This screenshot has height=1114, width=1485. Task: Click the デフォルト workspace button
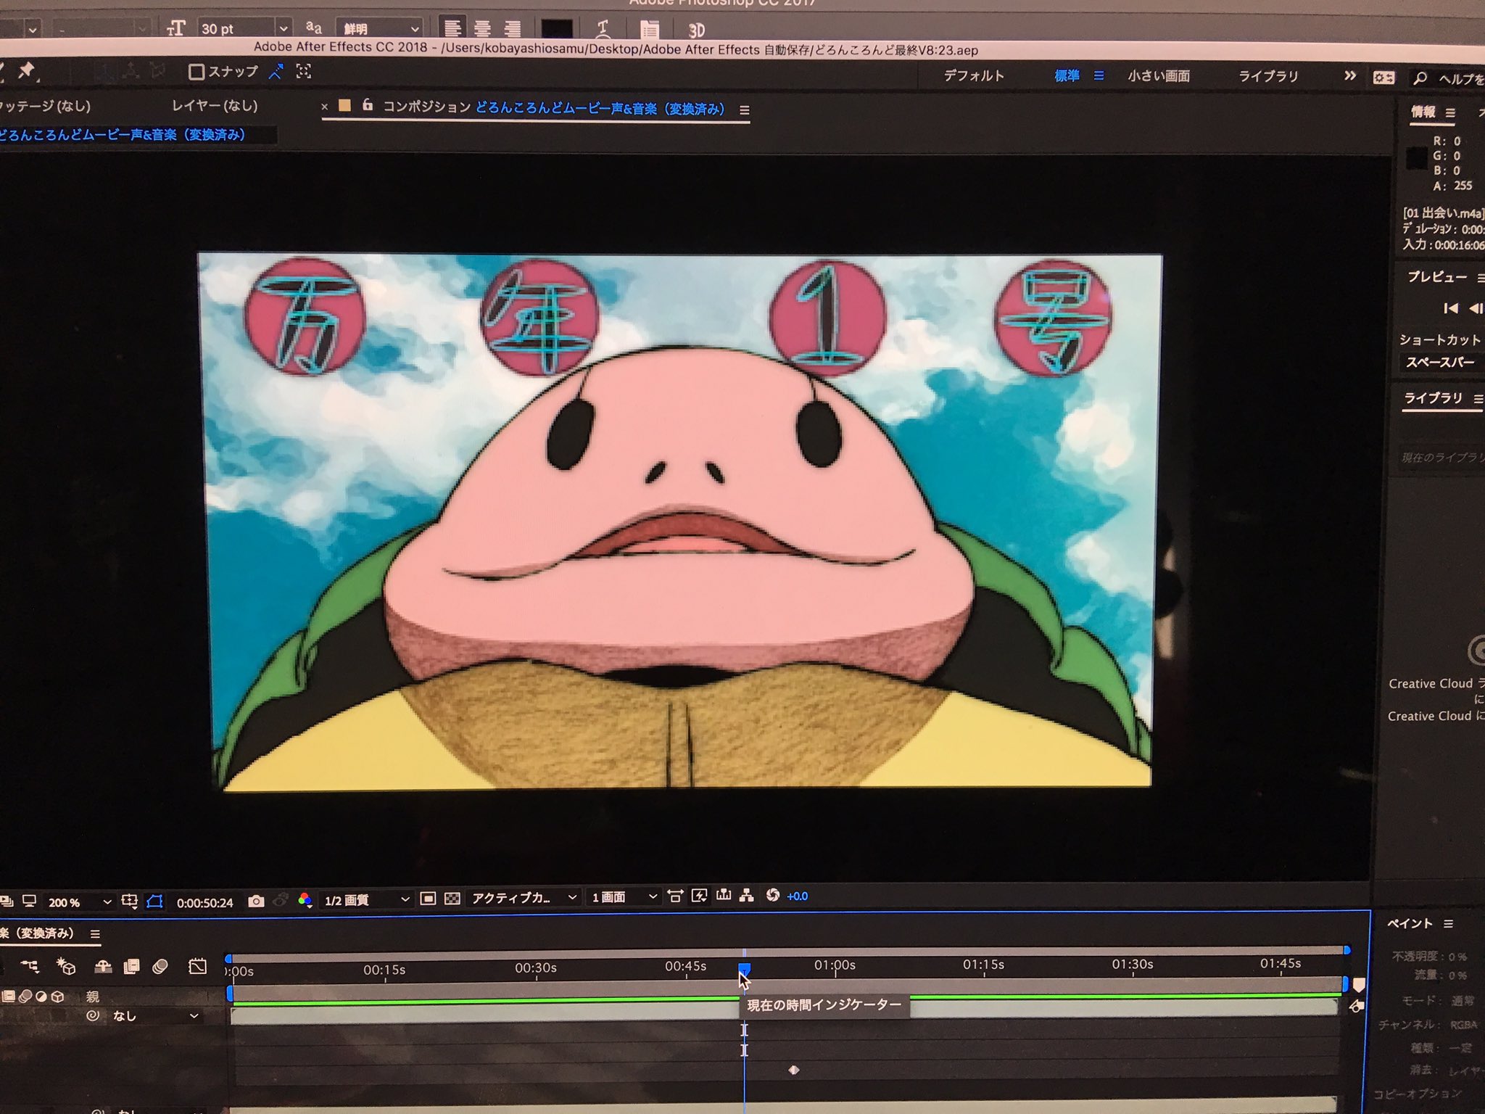[973, 75]
